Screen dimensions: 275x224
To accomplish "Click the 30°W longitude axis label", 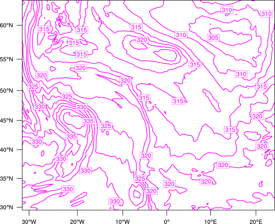I will tap(29, 221).
